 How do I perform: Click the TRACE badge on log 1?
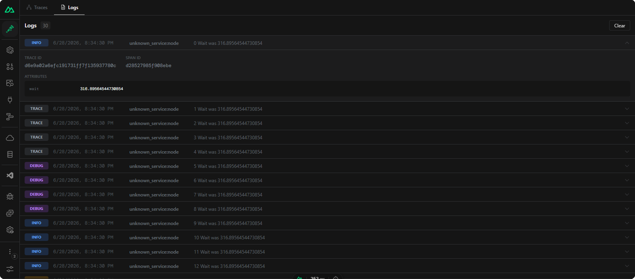(x=37, y=109)
